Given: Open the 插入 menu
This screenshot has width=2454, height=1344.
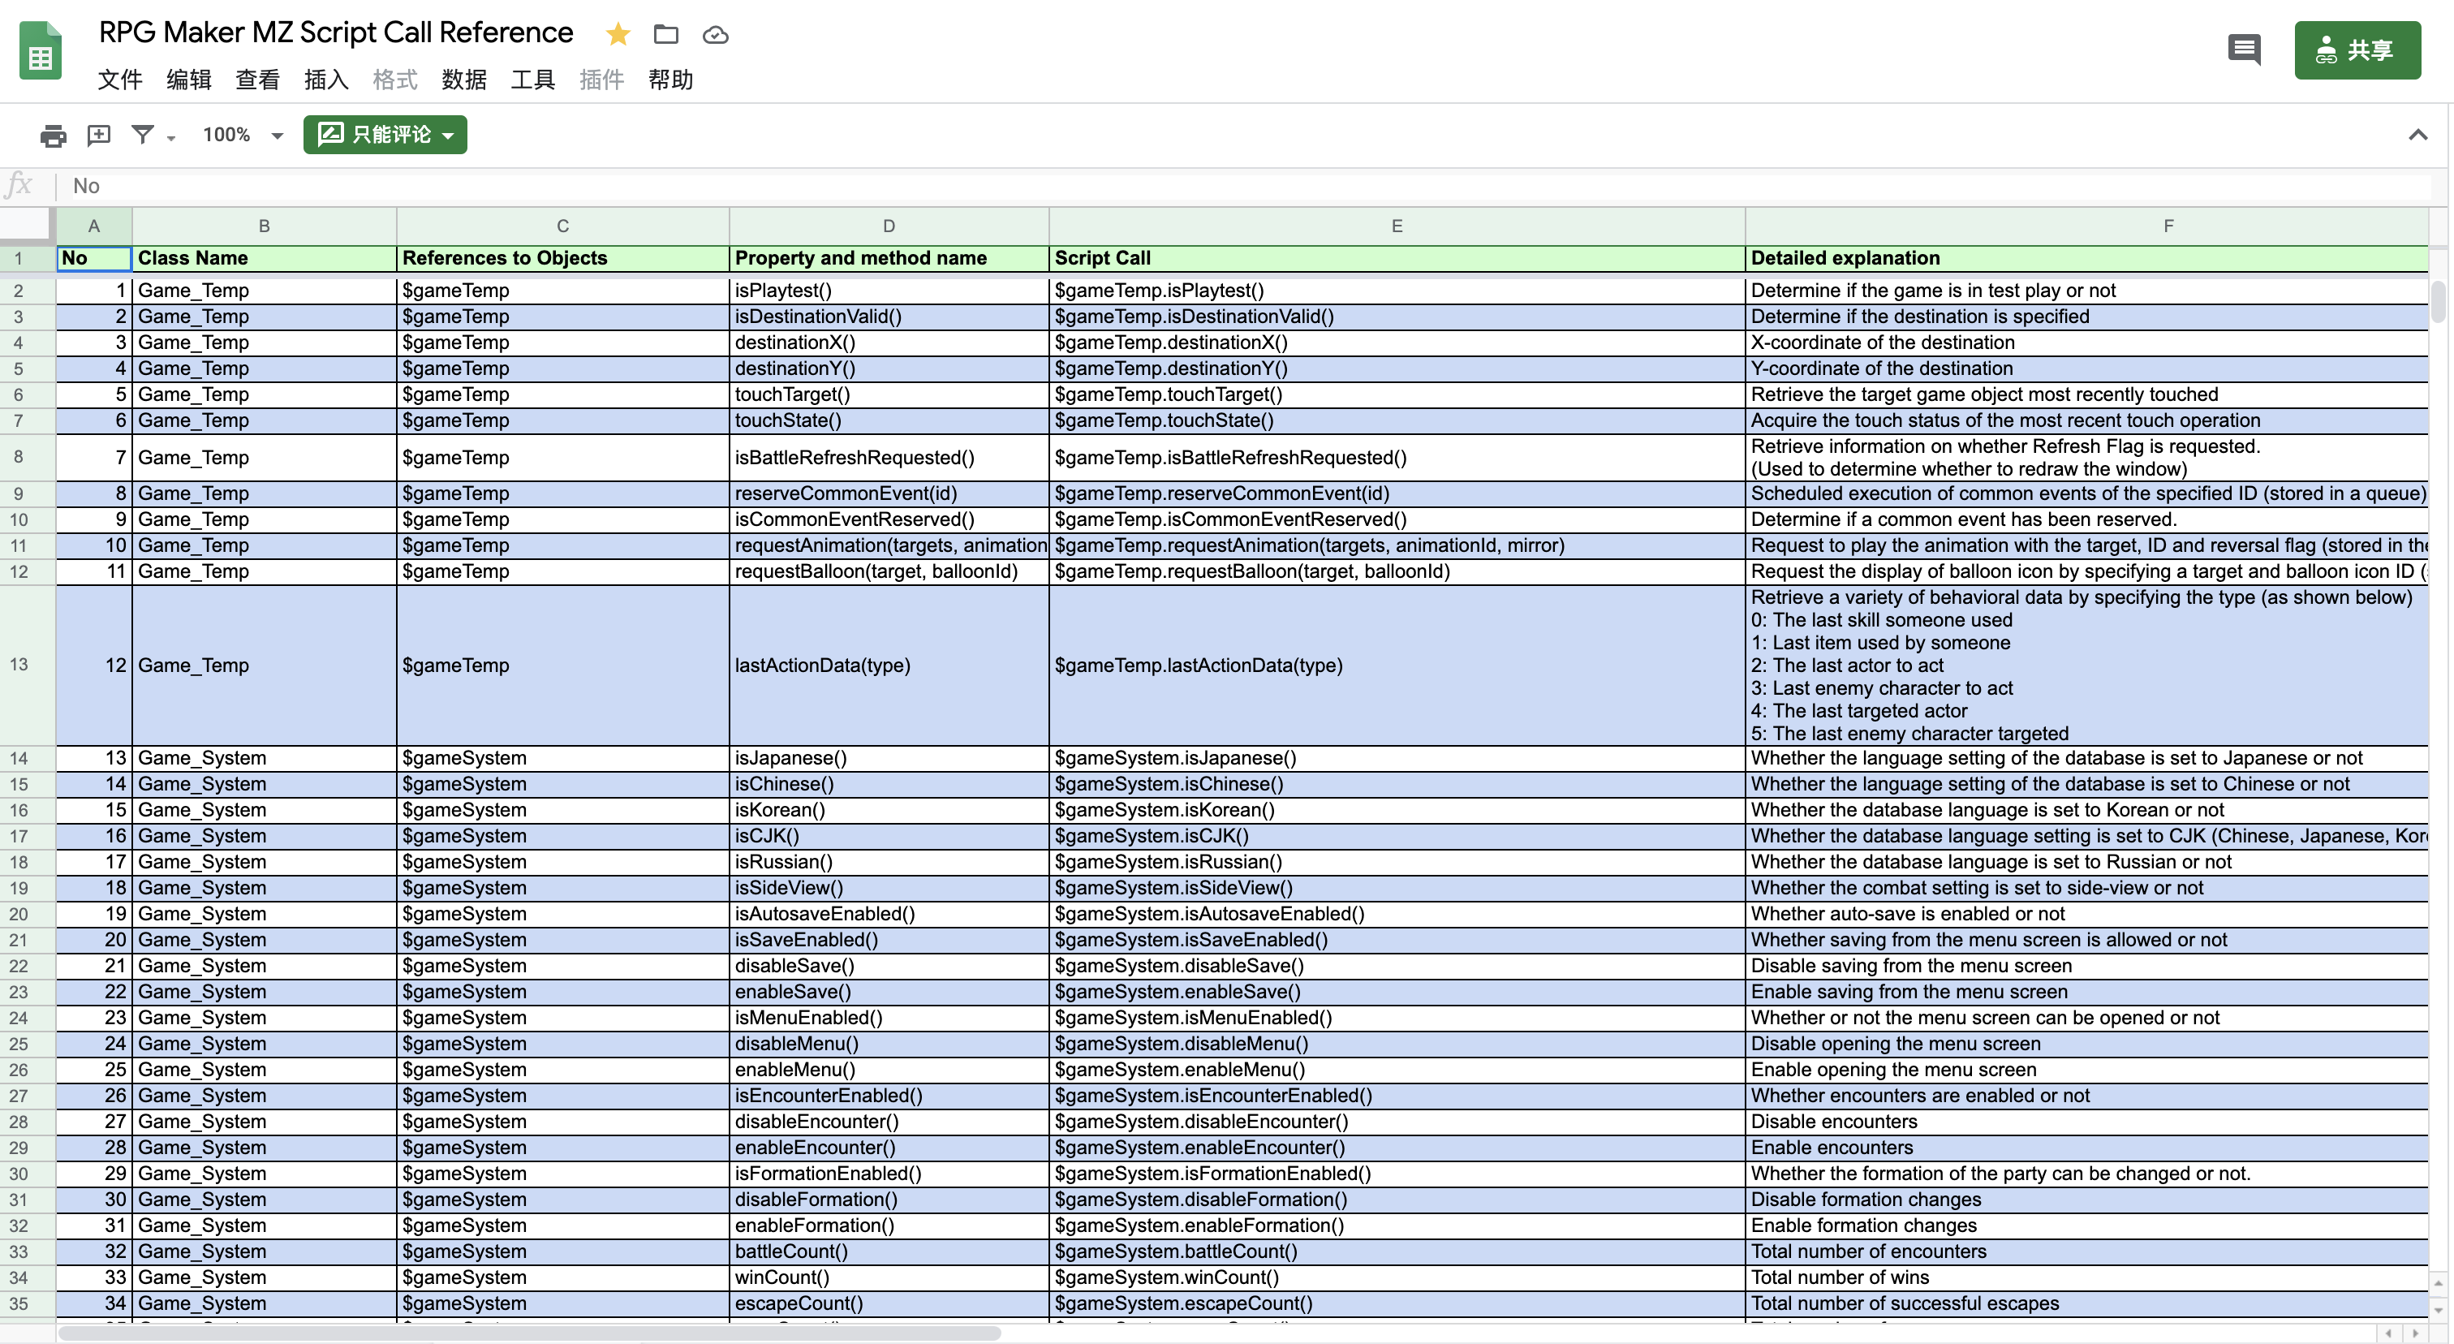Looking at the screenshot, I should click(325, 79).
